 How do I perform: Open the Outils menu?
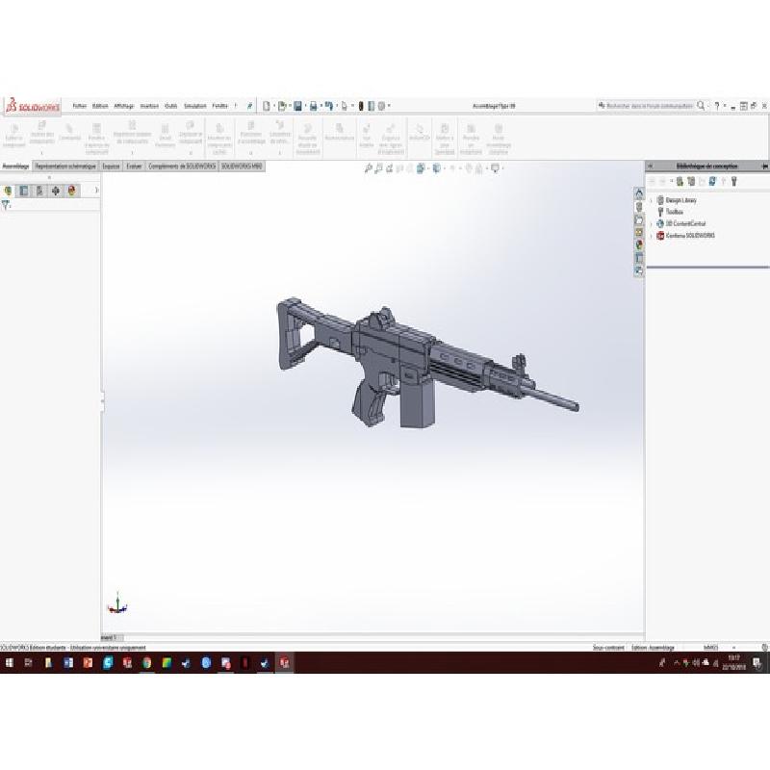171,106
